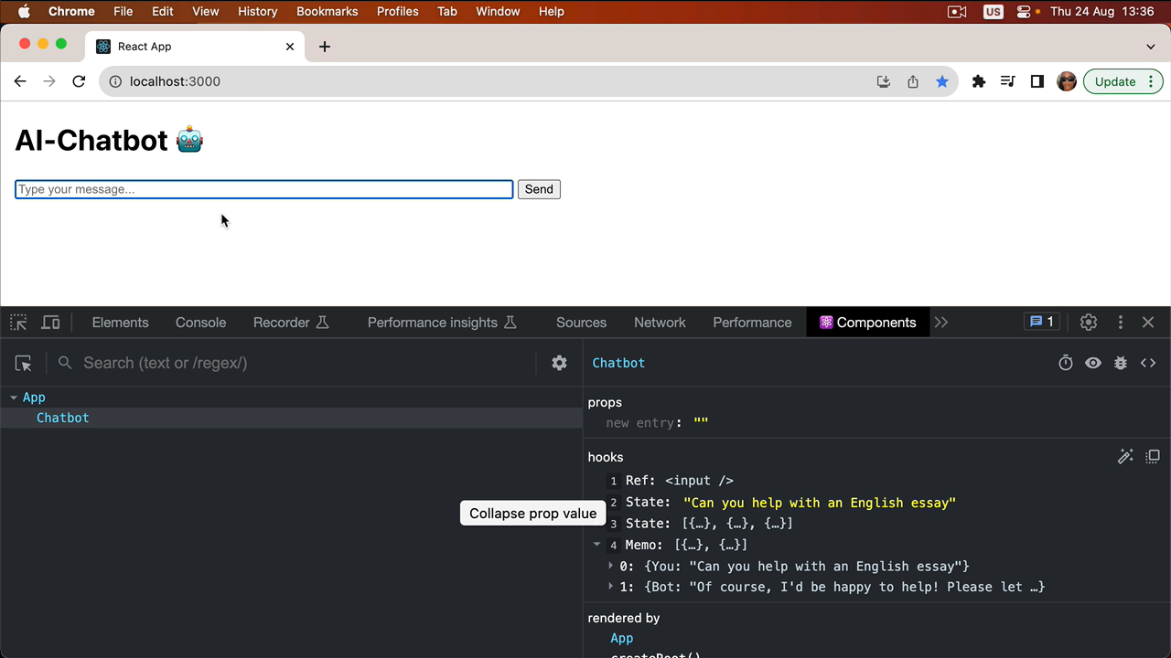Open the Network tab in DevTools
The height and width of the screenshot is (658, 1171).
click(660, 323)
